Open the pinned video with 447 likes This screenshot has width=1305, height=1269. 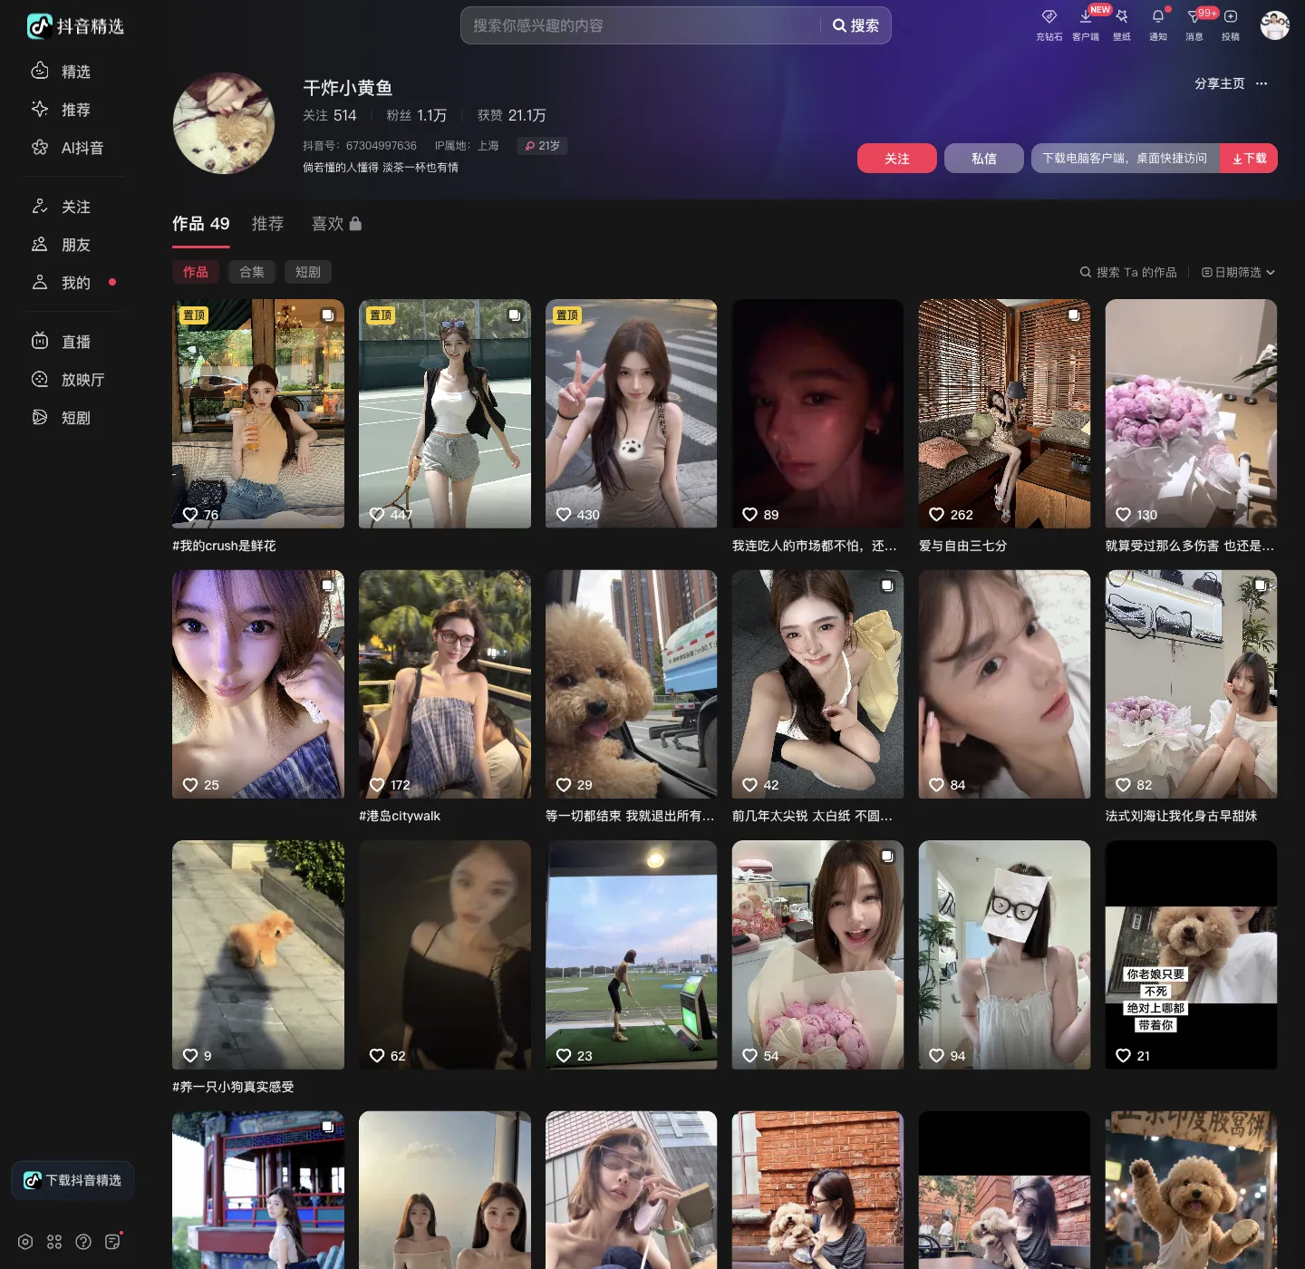(445, 413)
